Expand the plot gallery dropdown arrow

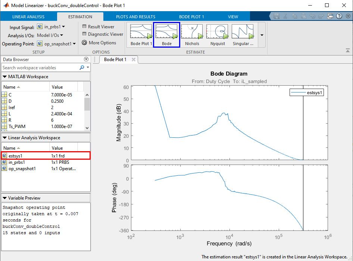coord(262,35)
